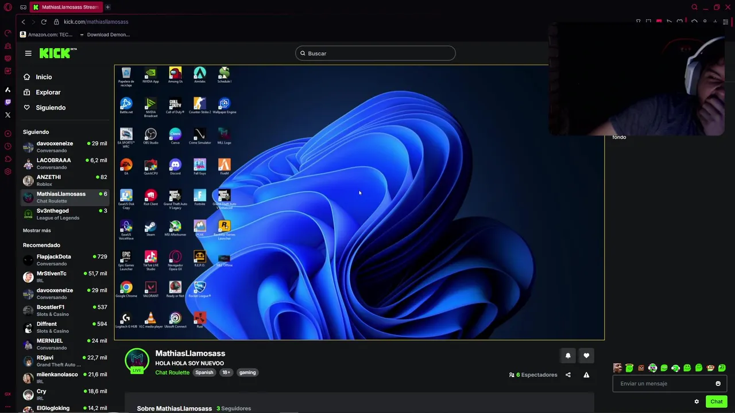Click the Epic Games Launcher icon in stream
Viewport: 735px width, 413px height.
(x=126, y=260)
